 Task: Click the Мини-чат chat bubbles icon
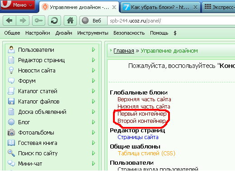coord(11,163)
